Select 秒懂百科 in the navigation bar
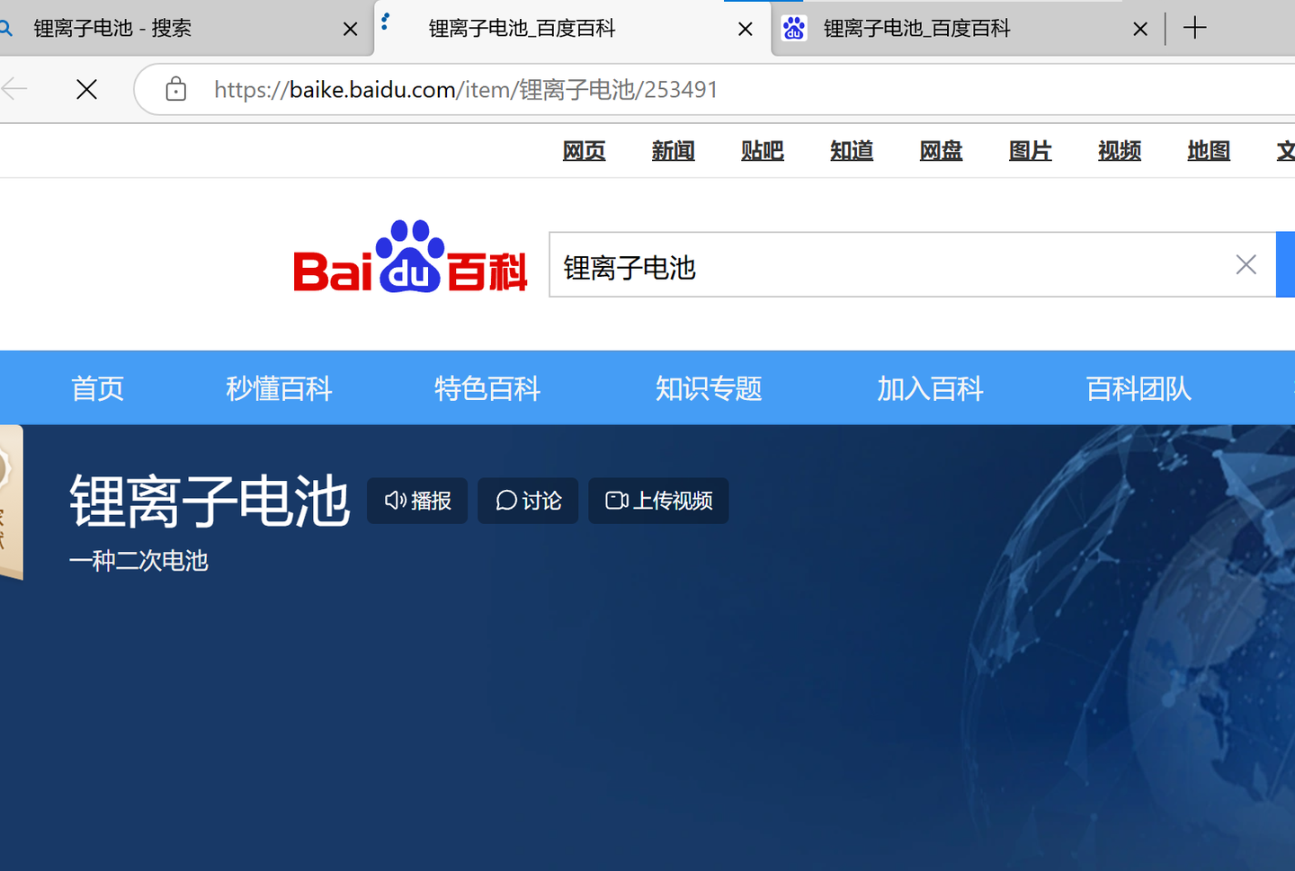 [279, 388]
